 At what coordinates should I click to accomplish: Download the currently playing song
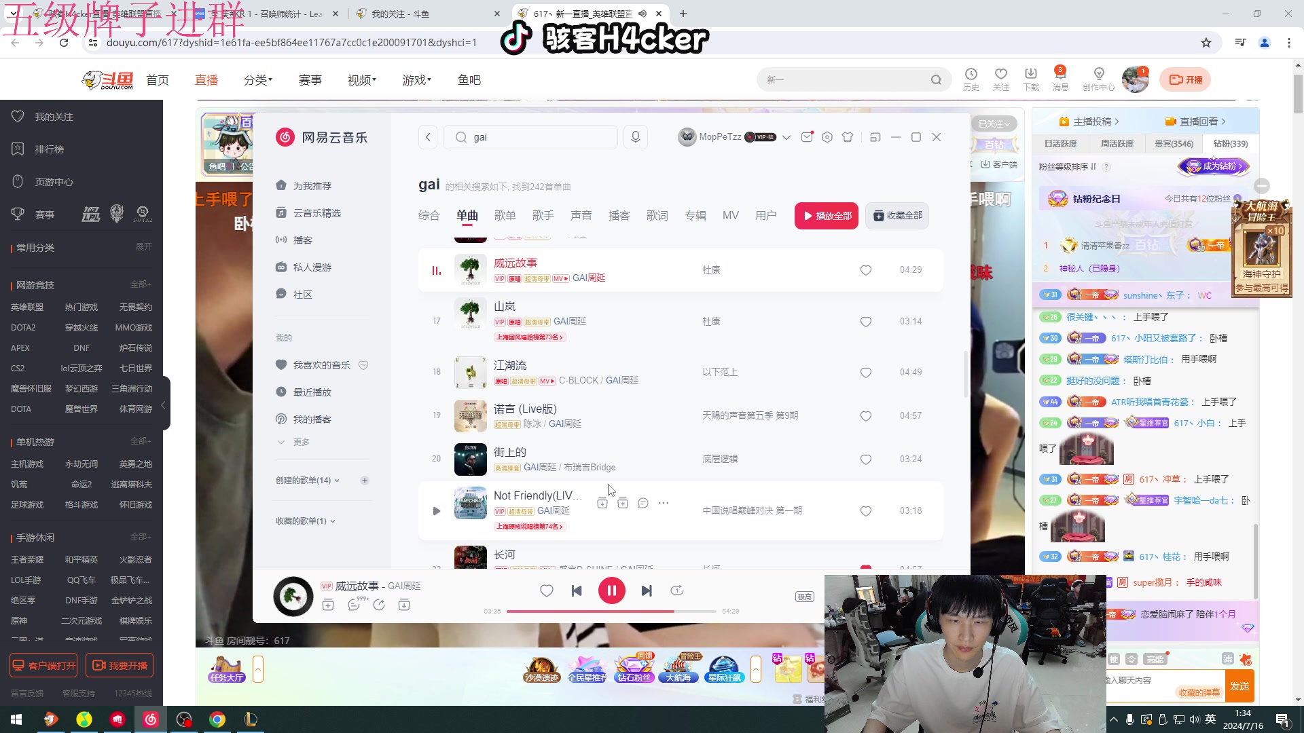pyautogui.click(x=404, y=605)
